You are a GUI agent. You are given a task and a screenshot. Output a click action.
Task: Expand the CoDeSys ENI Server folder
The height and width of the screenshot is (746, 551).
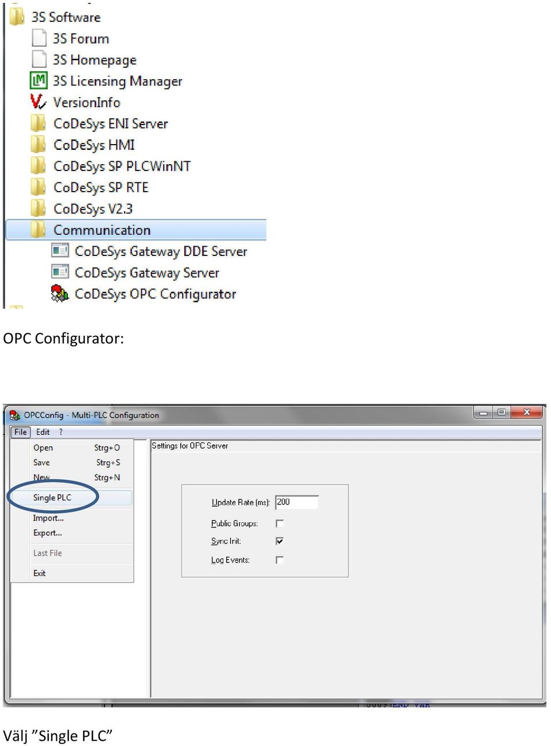[x=111, y=123]
